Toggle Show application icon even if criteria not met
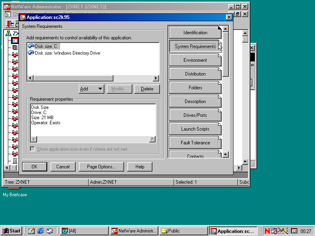Viewport: 315px width, 236px height. [32, 149]
